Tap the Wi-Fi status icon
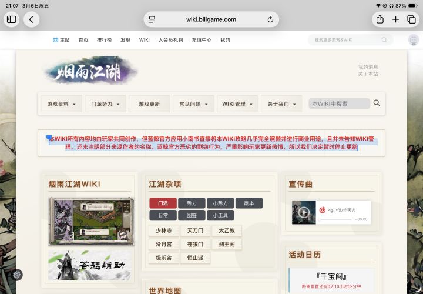This screenshot has height=294, width=423. [378, 6]
